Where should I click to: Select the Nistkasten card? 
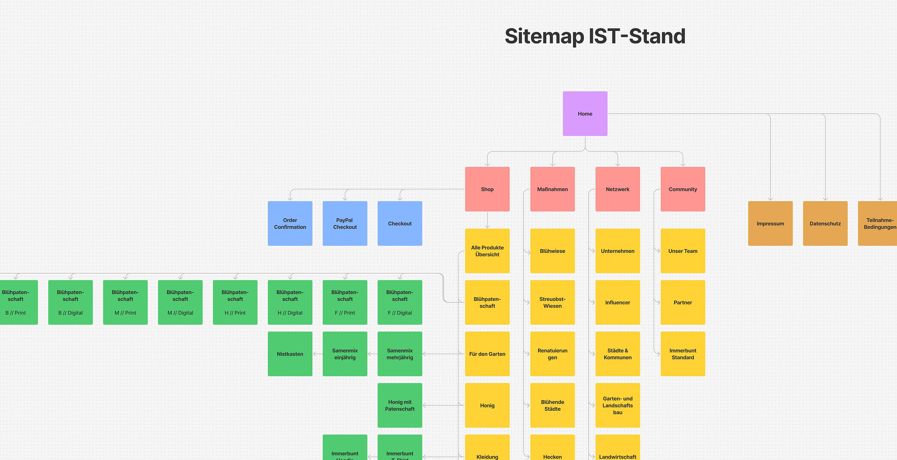click(x=290, y=354)
